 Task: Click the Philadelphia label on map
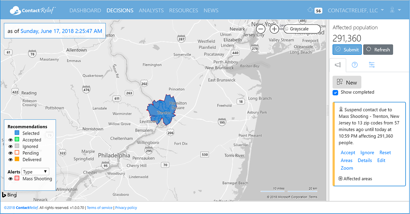coord(114,155)
